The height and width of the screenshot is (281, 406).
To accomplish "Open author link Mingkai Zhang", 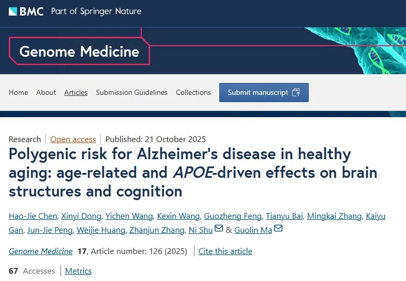I will click(x=334, y=216).
